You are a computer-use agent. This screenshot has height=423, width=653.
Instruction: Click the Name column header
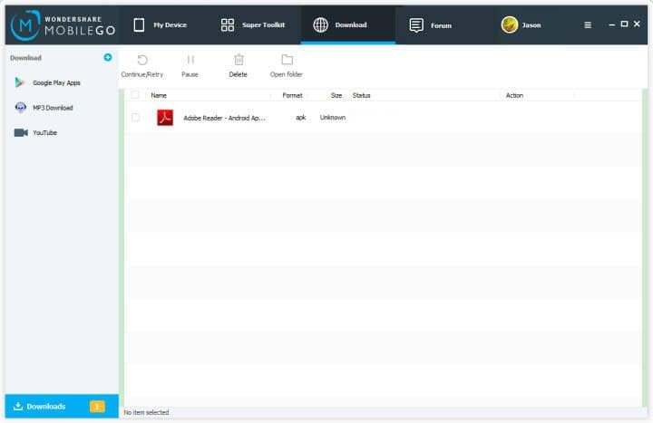click(159, 95)
